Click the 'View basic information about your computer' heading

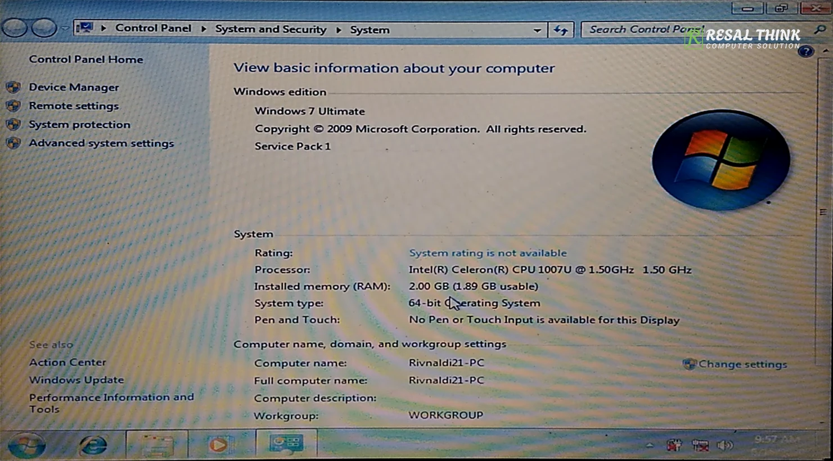(394, 68)
